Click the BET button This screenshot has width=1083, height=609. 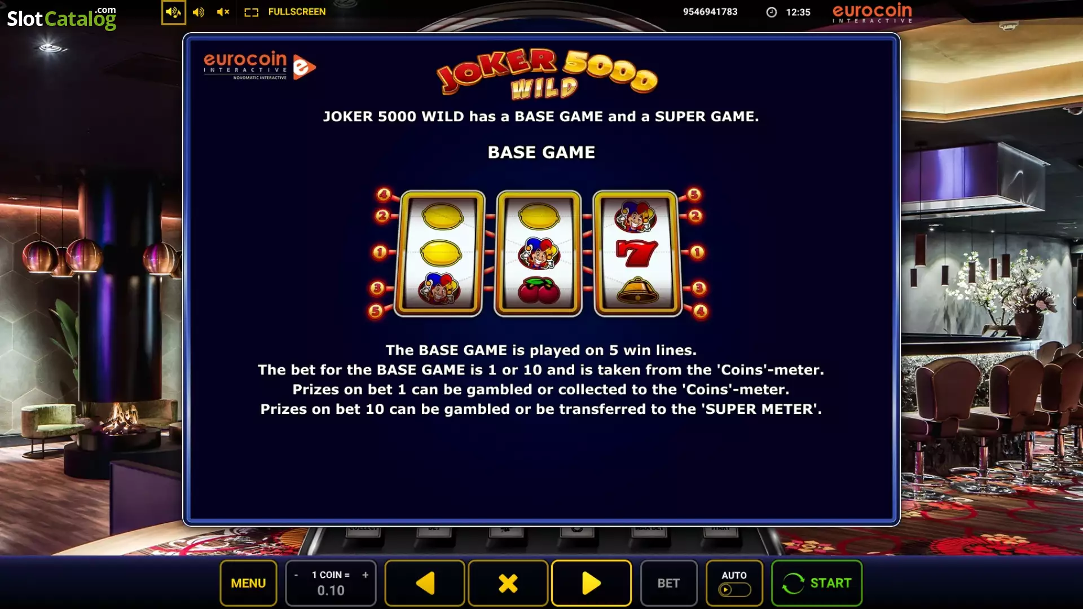[x=668, y=583]
